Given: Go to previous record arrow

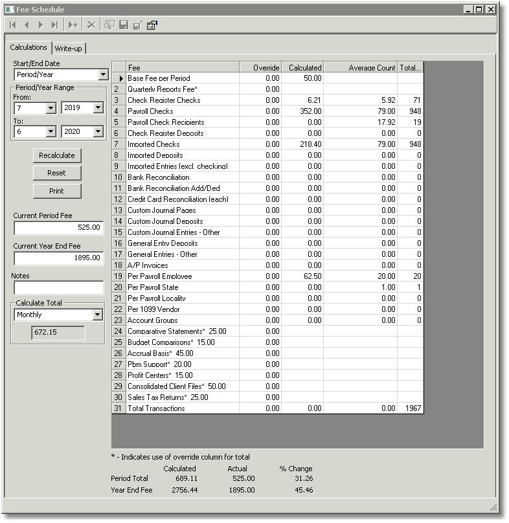Looking at the screenshot, I should click(27, 25).
